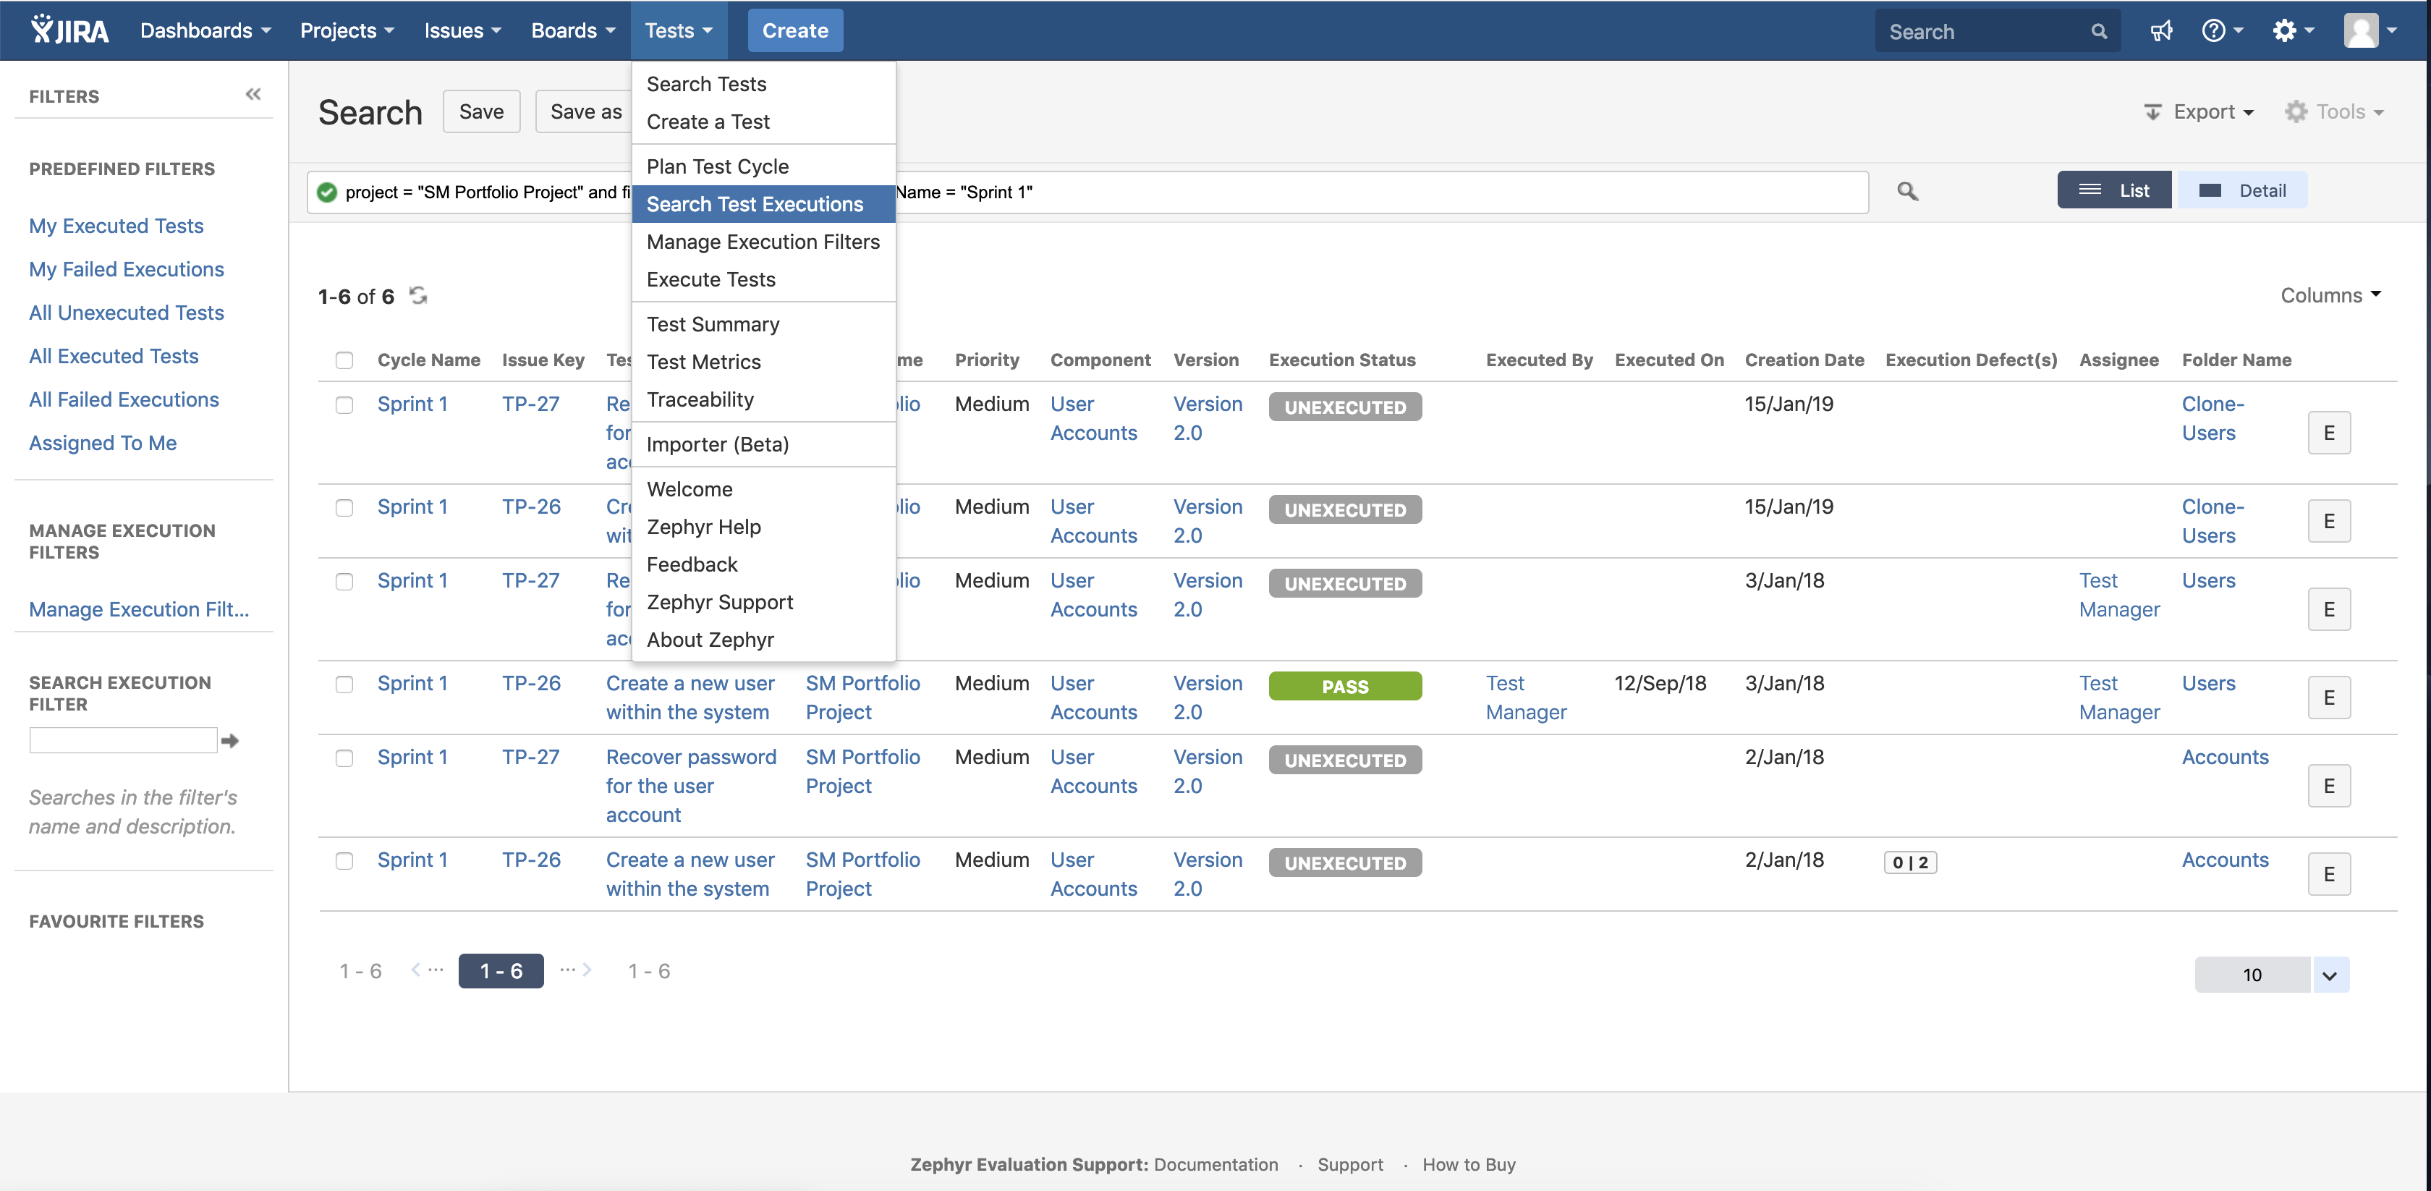Click the JIRA logo
The height and width of the screenshot is (1191, 2431).
pyautogui.click(x=70, y=30)
